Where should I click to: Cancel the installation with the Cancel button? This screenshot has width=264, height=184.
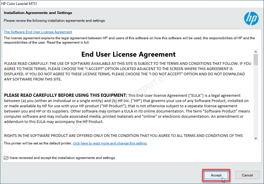[247, 175]
